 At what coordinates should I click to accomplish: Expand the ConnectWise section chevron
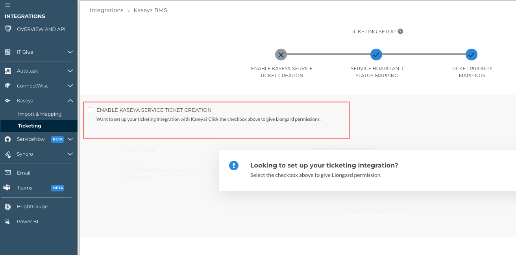70,86
